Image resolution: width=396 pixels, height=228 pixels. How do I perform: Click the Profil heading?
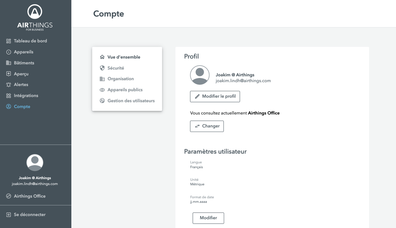(x=191, y=57)
